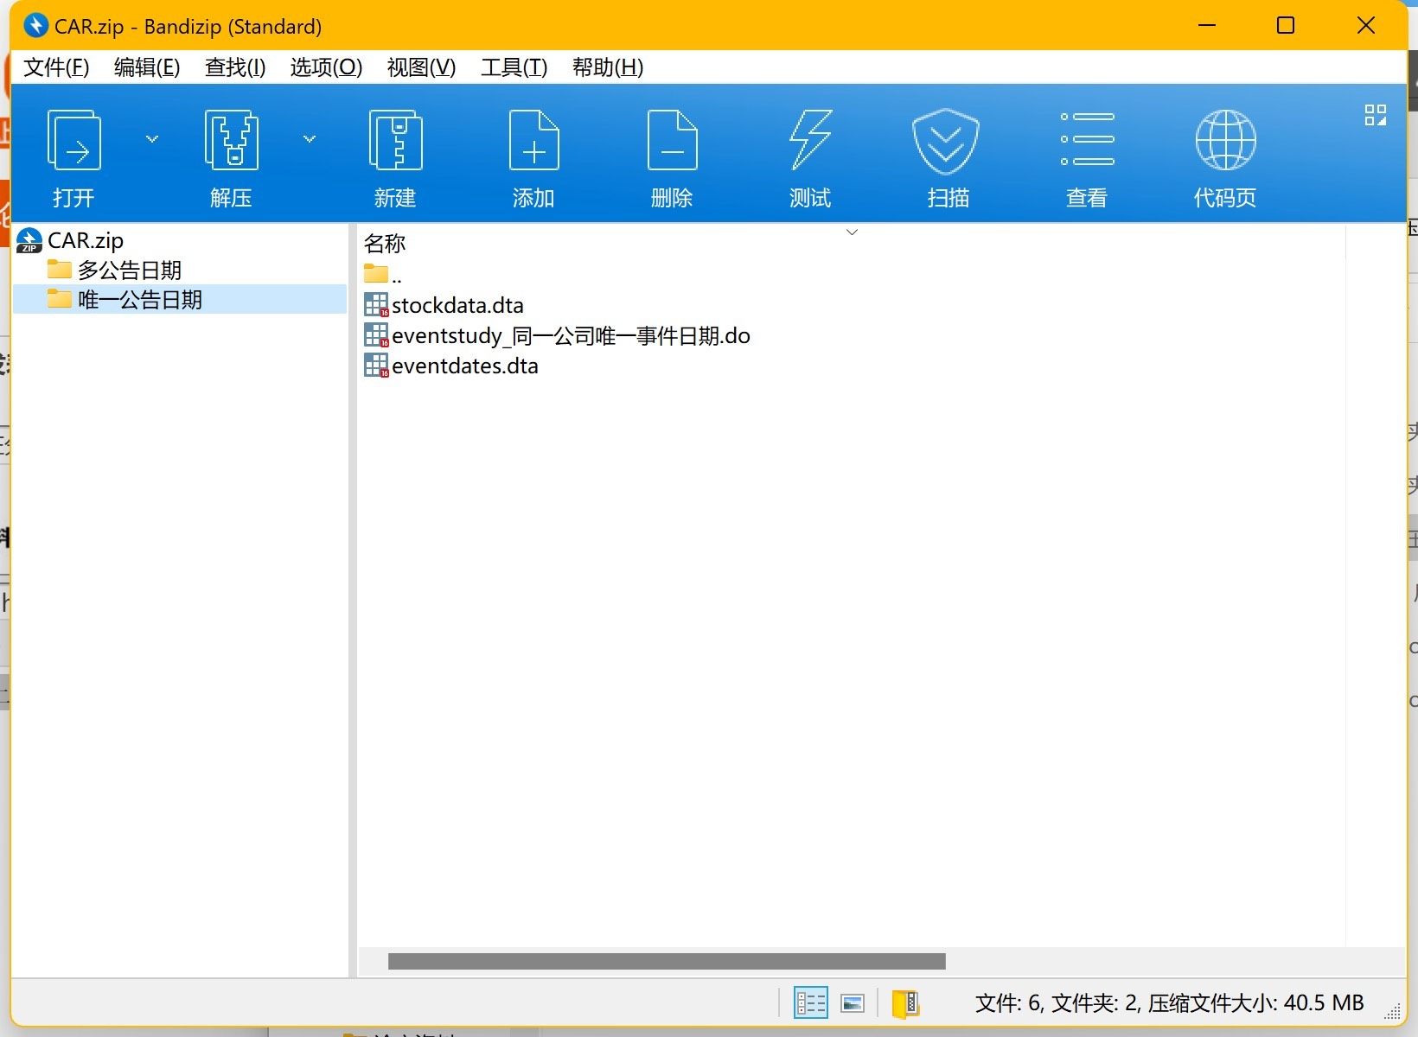Viewport: 1418px width, 1037px height.
Task: Click the column header sort chevron
Action: [x=852, y=232]
